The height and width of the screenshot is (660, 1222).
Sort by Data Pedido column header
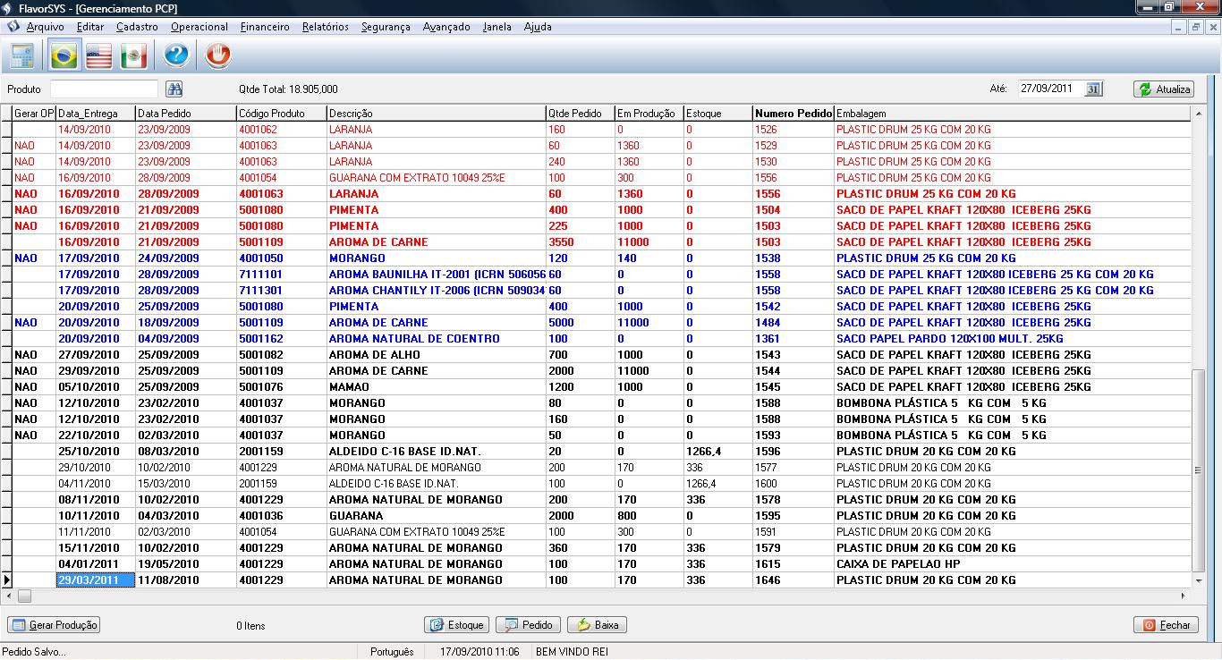click(x=185, y=114)
